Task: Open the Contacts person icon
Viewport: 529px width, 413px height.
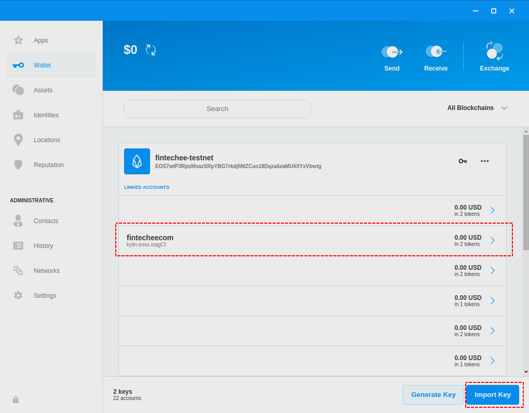Action: (x=18, y=221)
